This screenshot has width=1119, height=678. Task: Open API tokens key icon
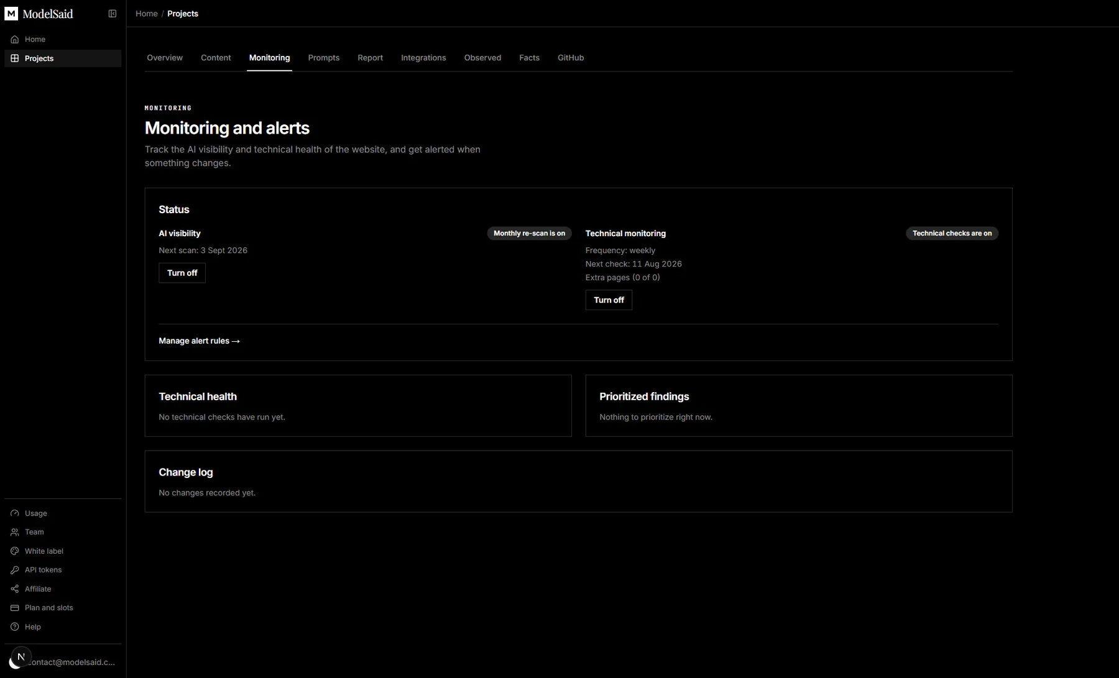pos(15,570)
